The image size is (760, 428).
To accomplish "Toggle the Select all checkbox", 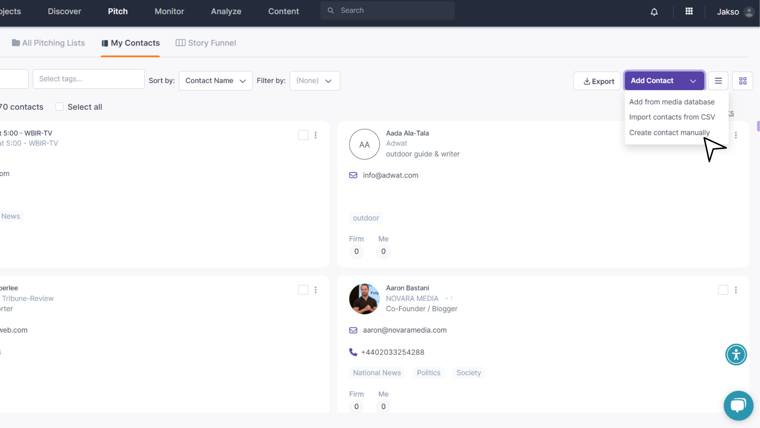I will 59,107.
